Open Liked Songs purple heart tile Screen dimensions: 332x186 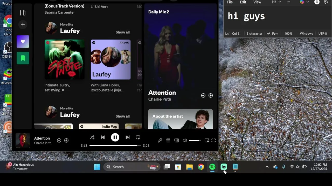tap(23, 42)
